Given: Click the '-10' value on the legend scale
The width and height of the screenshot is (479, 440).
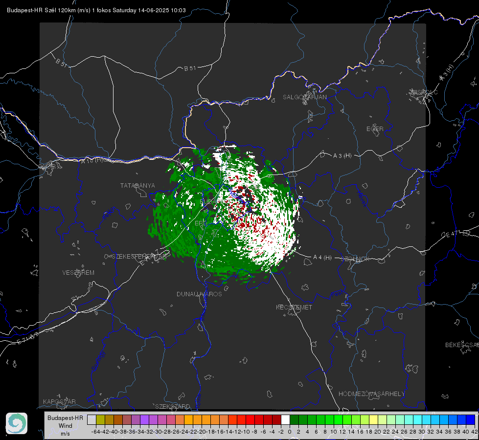Looking at the screenshot, I should tap(246, 432).
